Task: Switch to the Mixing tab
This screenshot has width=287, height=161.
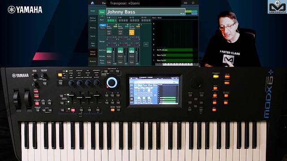Action: [93, 28]
